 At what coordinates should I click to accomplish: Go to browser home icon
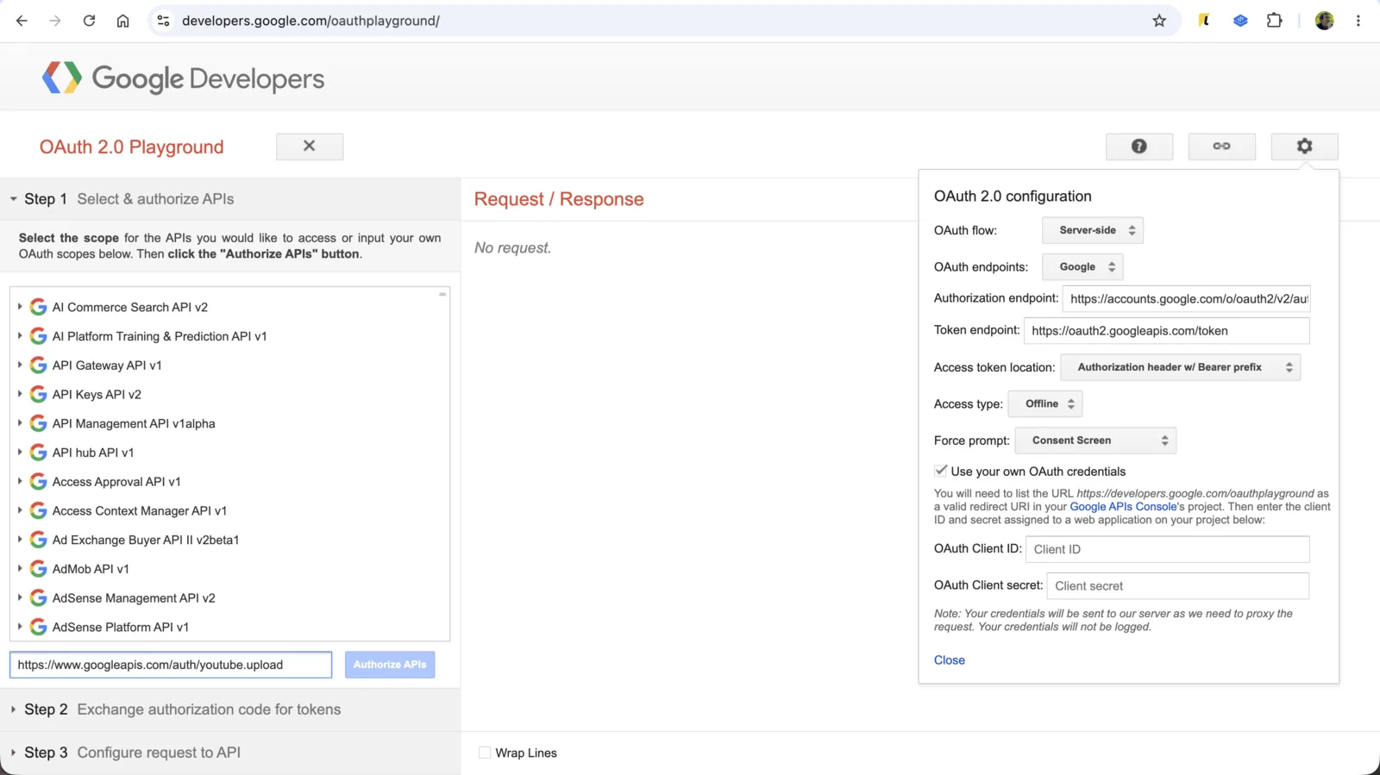point(123,21)
